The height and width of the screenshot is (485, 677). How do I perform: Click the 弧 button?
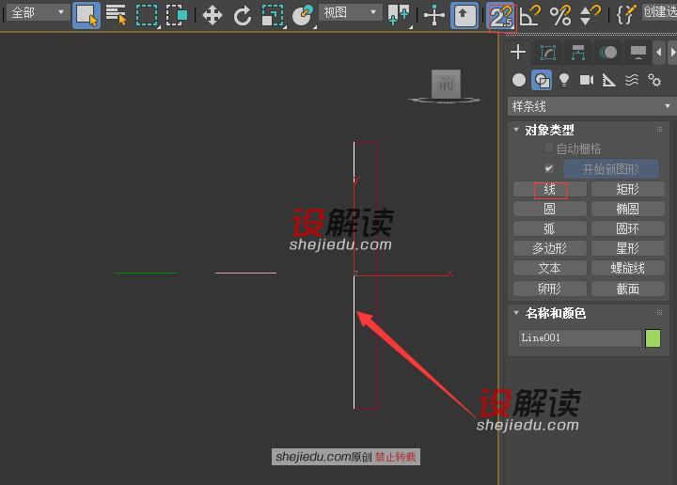[550, 228]
